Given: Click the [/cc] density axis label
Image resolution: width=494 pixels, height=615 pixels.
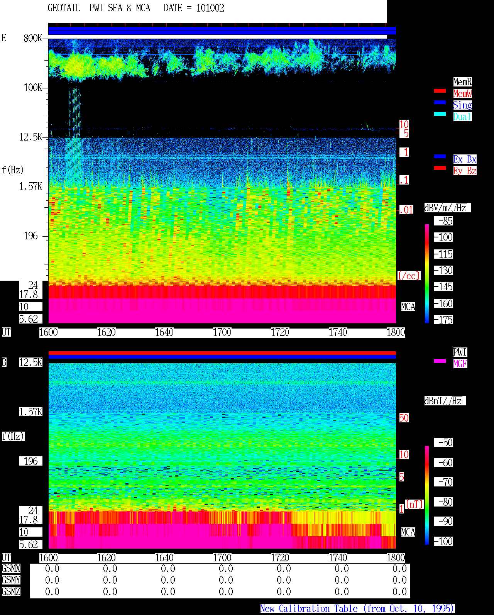Looking at the screenshot, I should point(409,276).
